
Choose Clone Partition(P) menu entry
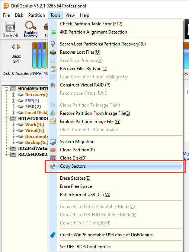click(x=115, y=150)
